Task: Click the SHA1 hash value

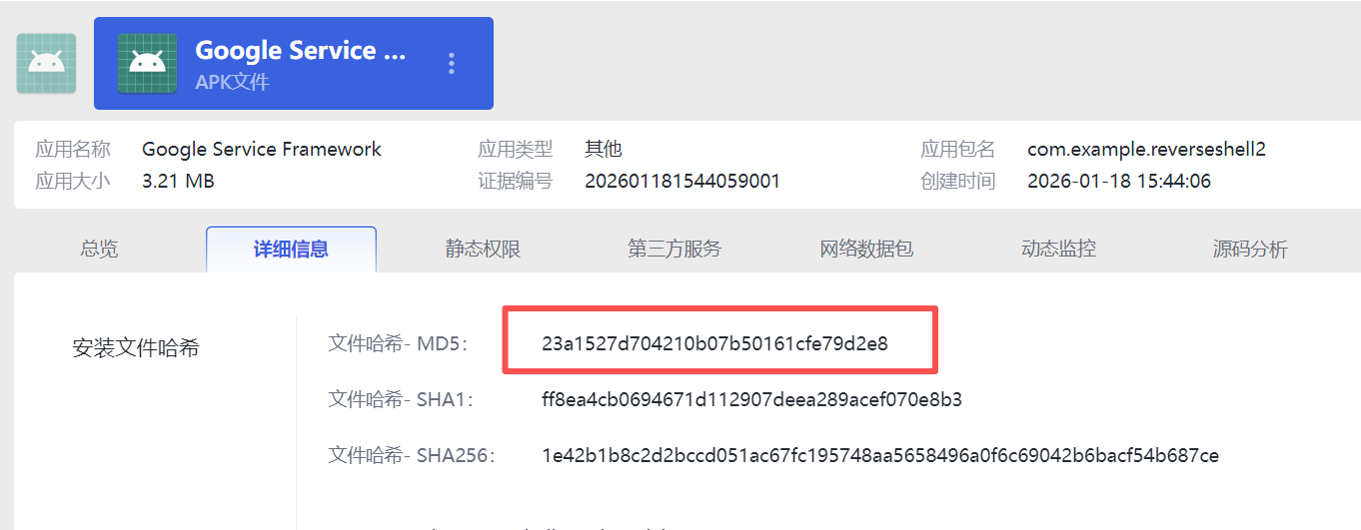Action: pos(751,400)
